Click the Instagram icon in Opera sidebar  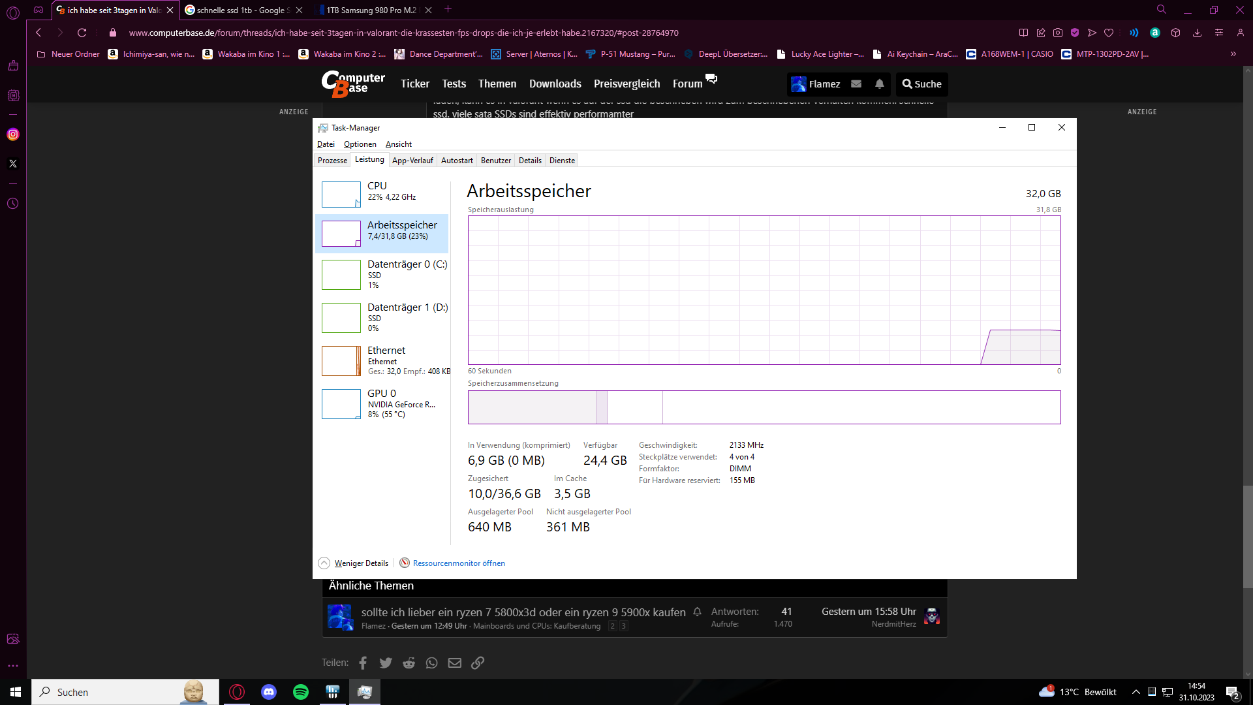[x=13, y=134]
